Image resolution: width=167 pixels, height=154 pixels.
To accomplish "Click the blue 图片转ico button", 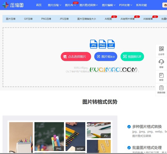I will point(106,57).
